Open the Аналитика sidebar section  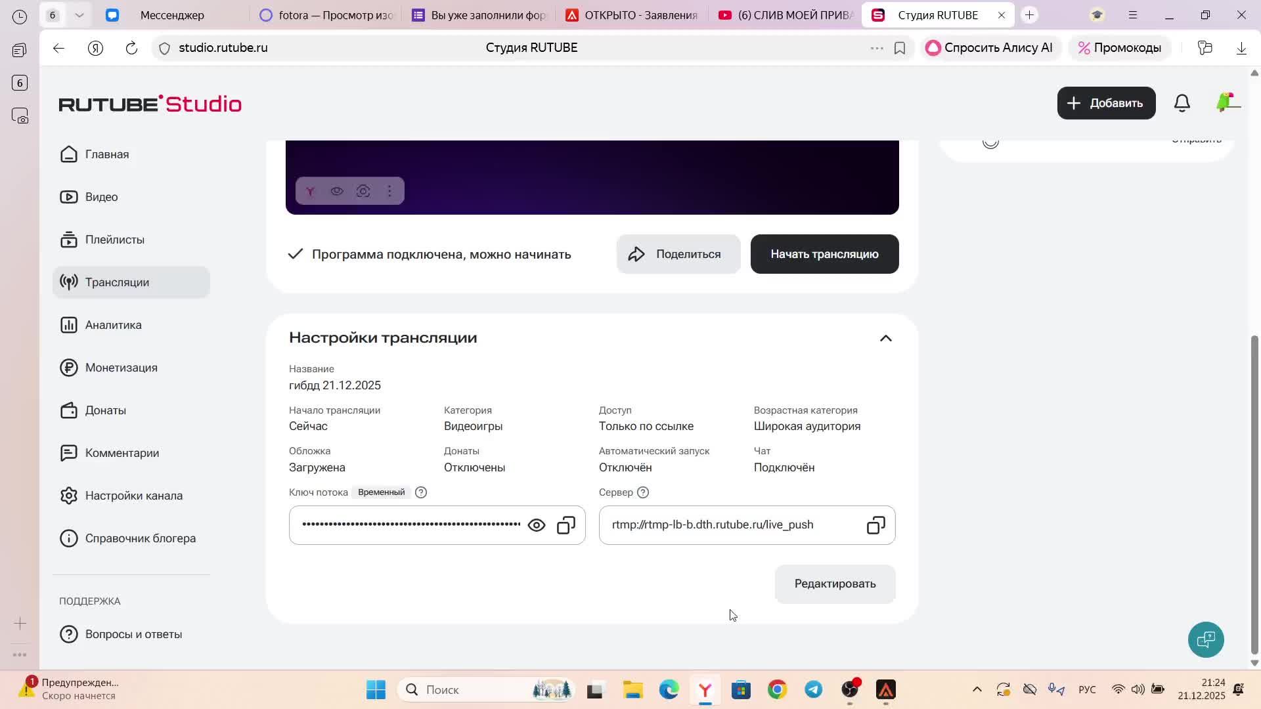(113, 325)
